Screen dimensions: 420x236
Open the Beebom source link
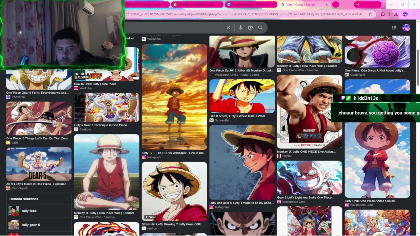[82, 129]
